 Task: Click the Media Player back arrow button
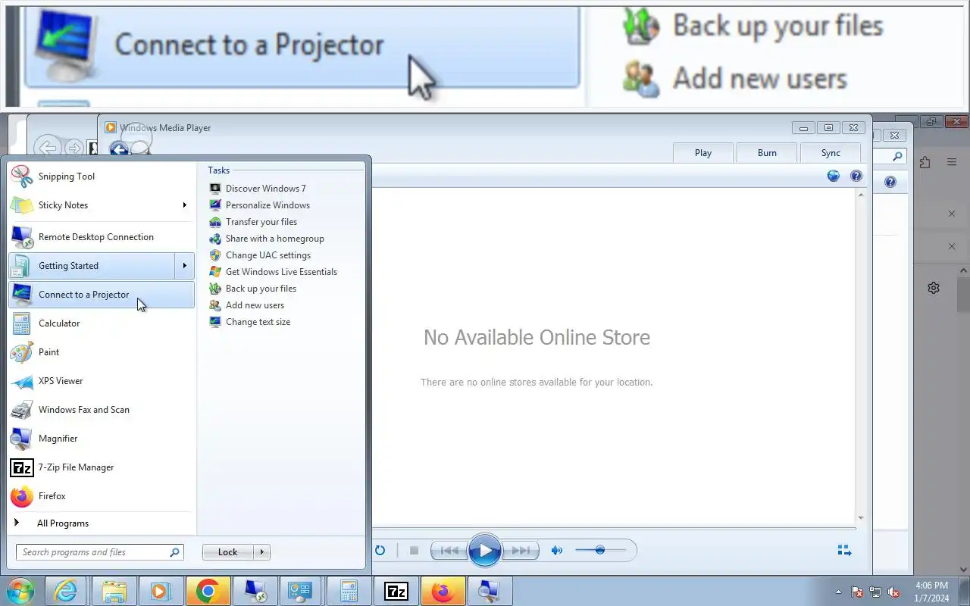point(118,149)
